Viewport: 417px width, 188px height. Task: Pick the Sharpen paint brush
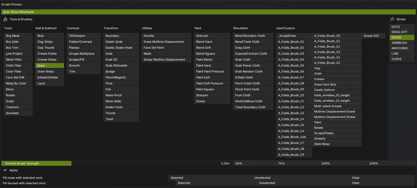[212, 95]
